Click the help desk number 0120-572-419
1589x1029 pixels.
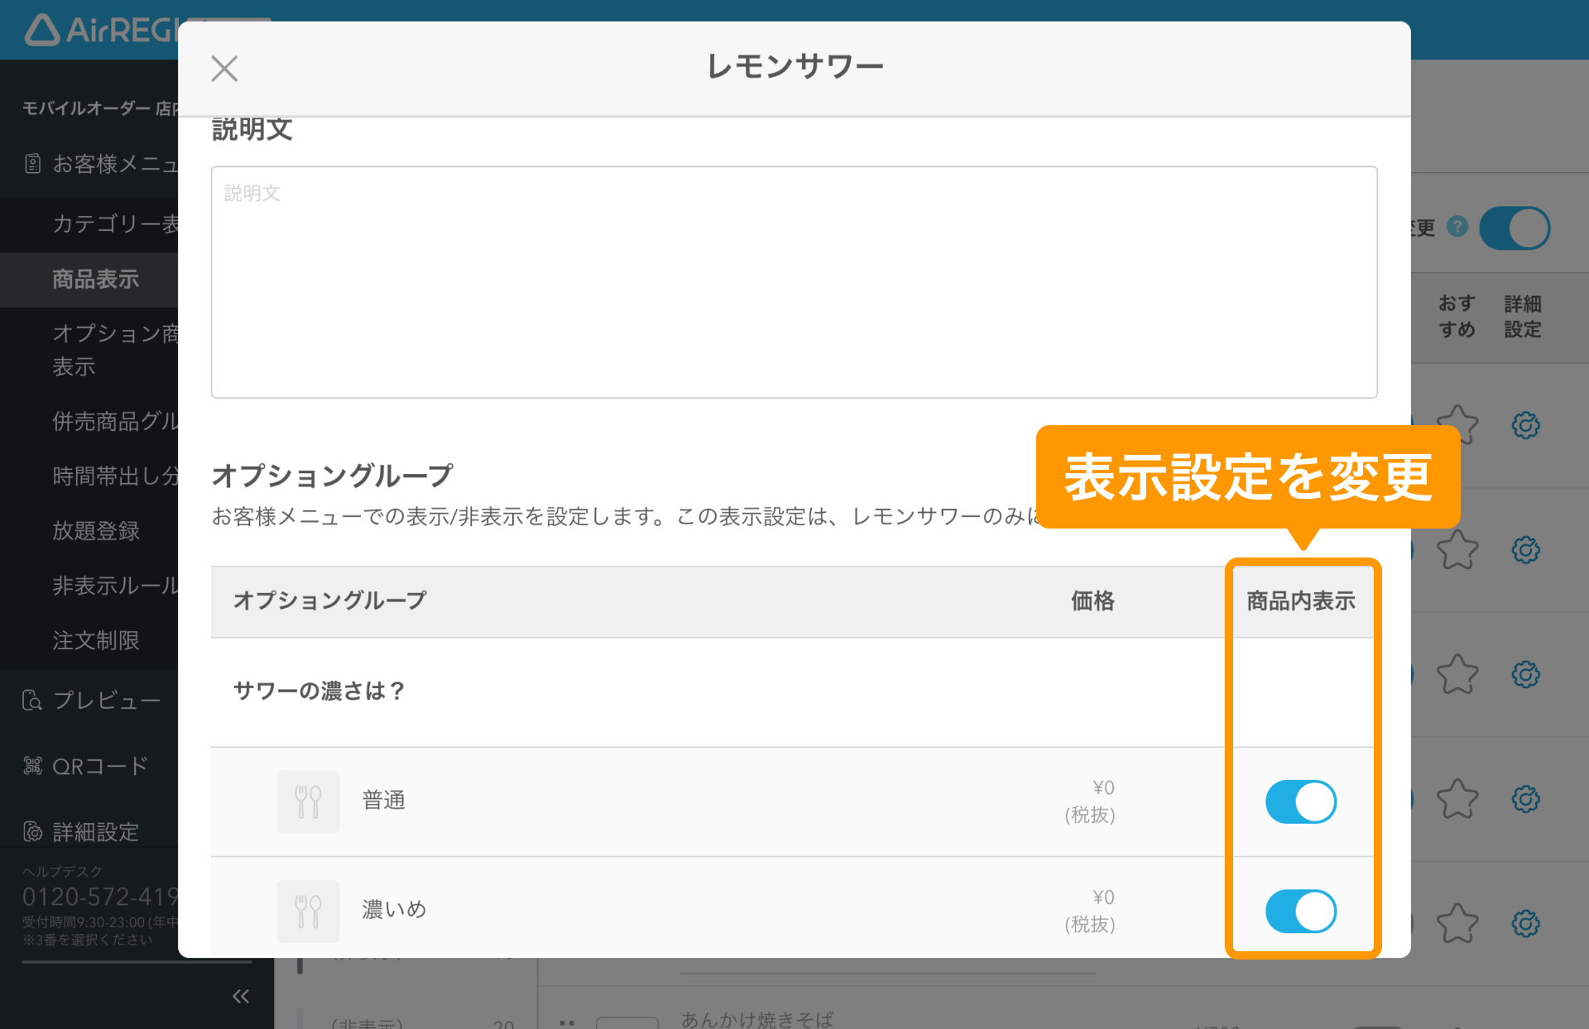pyautogui.click(x=100, y=897)
